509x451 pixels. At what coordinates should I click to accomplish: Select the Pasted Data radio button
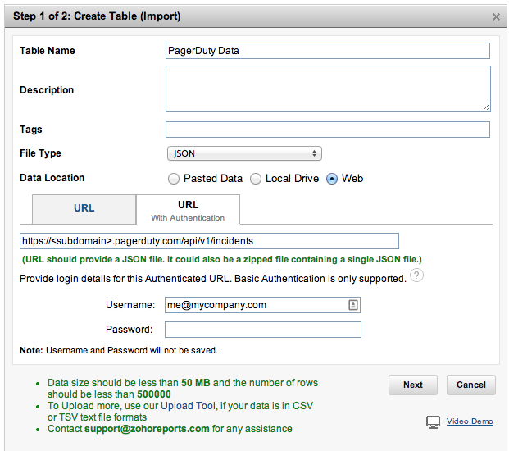[173, 179]
